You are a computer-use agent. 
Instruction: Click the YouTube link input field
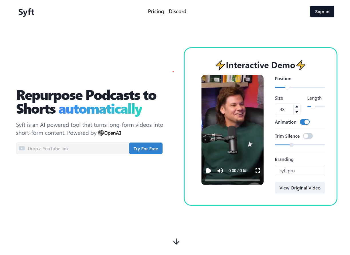(x=73, y=148)
